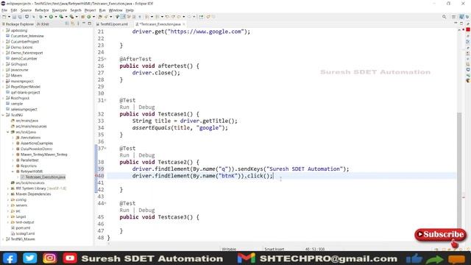Image resolution: width=471 pixels, height=265 pixels.
Task: Click Debug link above Testcase3
Action: coord(146,211)
